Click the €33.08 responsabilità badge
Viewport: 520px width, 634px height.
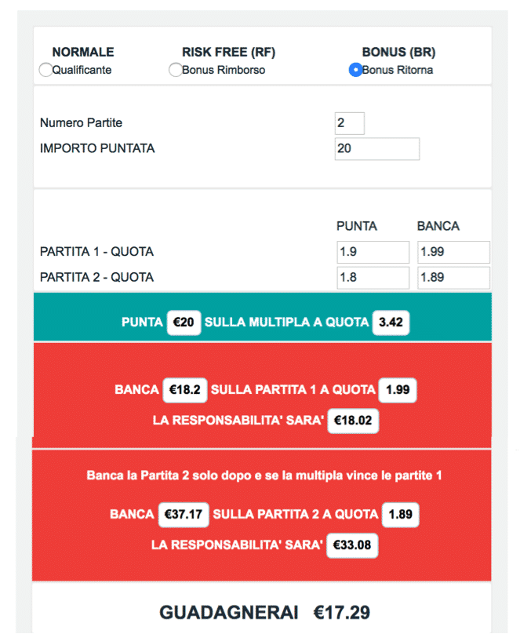tap(352, 545)
